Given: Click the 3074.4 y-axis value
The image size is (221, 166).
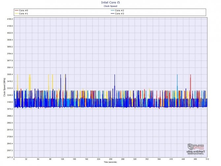Looking at the screenshot, I should coord(10,109).
